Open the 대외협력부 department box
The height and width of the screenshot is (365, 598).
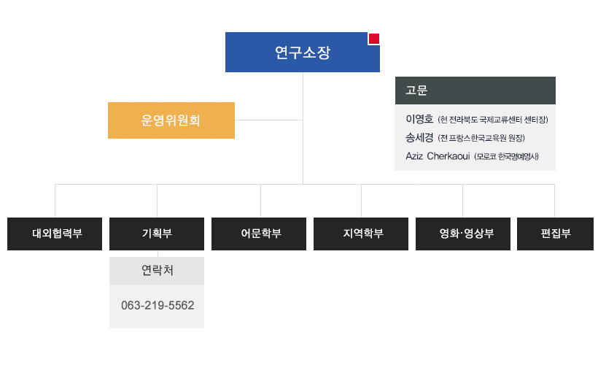[55, 234]
